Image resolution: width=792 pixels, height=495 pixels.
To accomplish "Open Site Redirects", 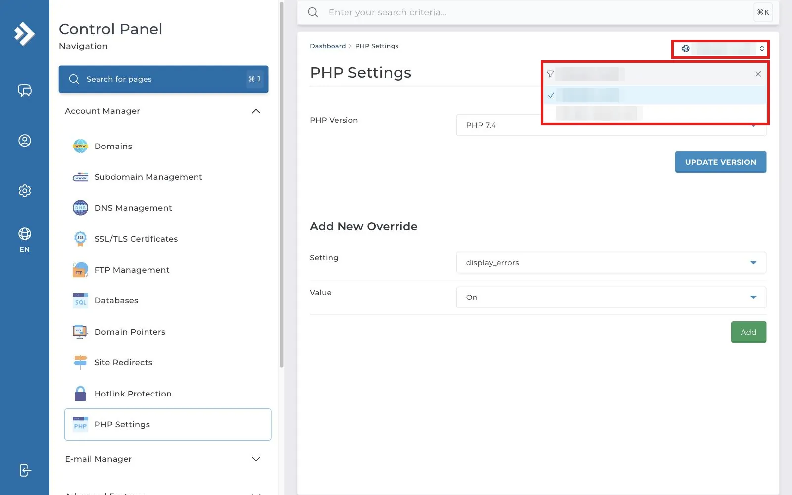I will click(168, 362).
